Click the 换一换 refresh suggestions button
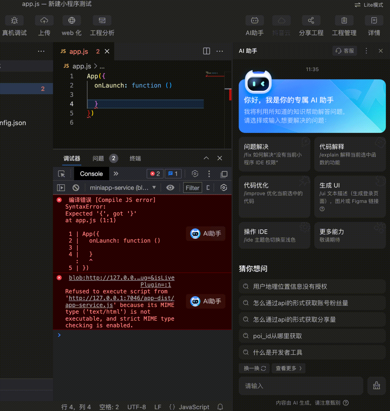The height and width of the screenshot is (411, 390). pyautogui.click(x=255, y=368)
